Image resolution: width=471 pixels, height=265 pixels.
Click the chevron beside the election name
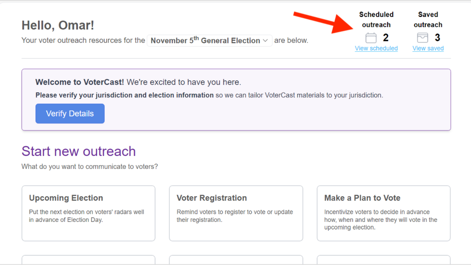265,41
